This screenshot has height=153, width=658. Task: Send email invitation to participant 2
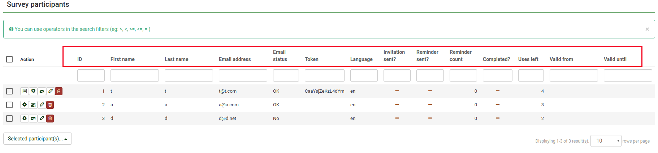[33, 105]
